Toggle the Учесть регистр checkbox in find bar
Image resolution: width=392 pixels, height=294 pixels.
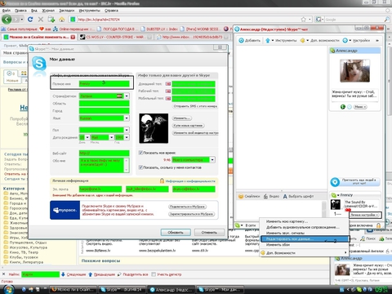pyautogui.click(x=154, y=274)
